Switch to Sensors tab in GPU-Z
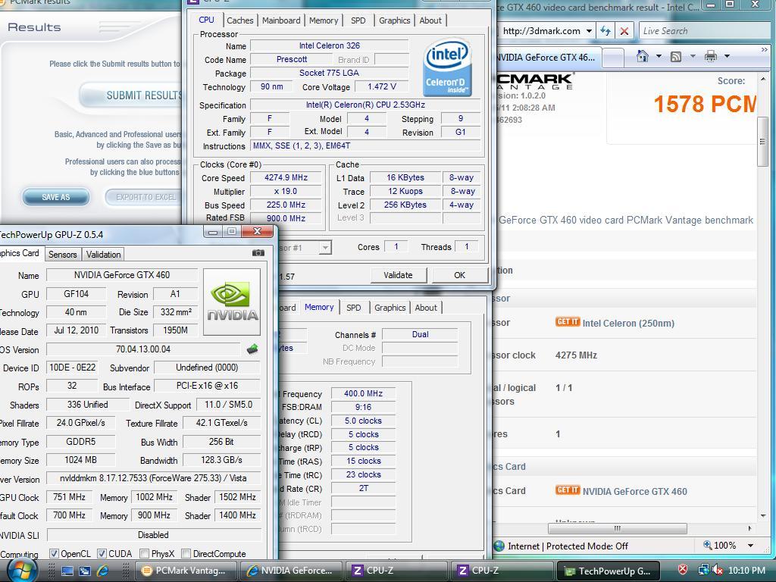Screen dimensions: 776x582 [62, 255]
